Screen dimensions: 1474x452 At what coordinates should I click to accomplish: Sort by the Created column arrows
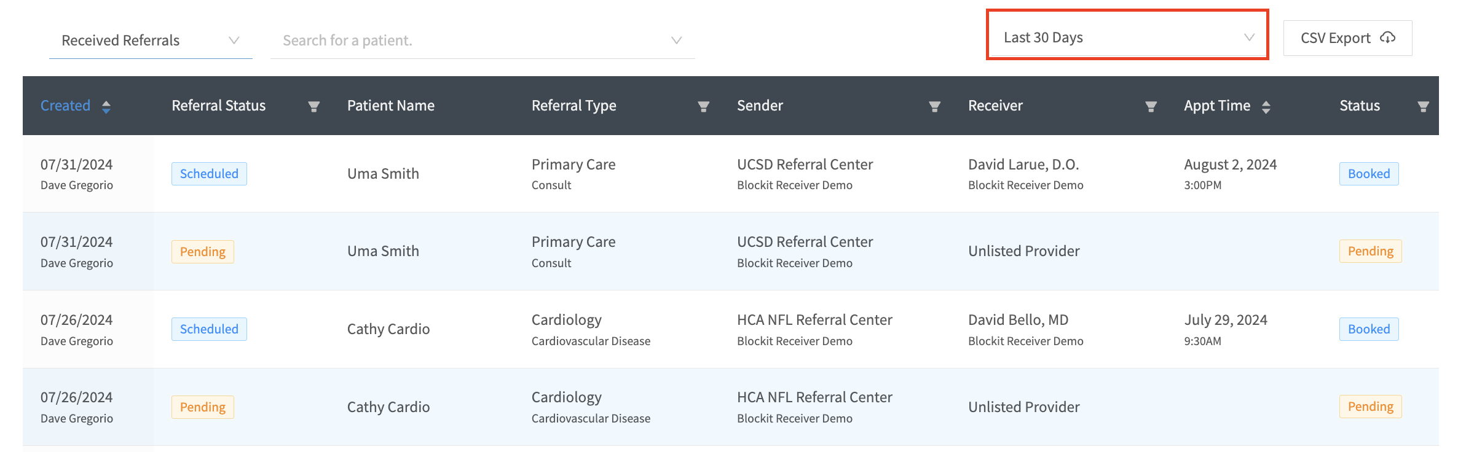point(106,107)
